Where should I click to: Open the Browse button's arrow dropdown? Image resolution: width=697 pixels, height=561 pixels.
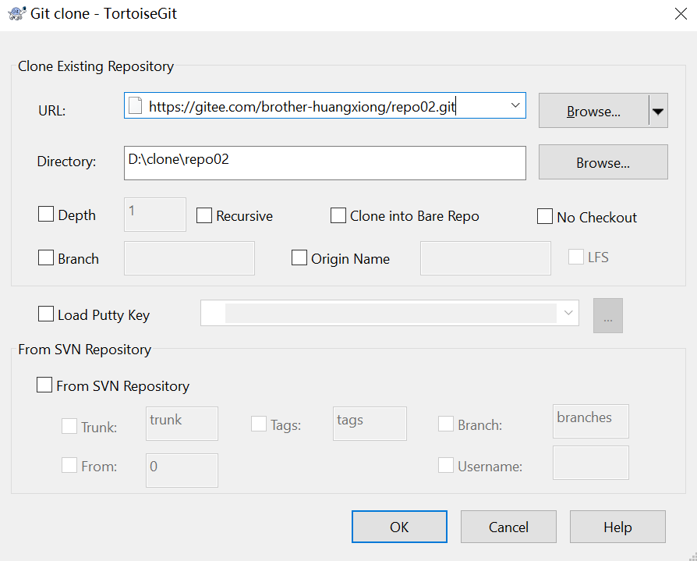pos(658,111)
